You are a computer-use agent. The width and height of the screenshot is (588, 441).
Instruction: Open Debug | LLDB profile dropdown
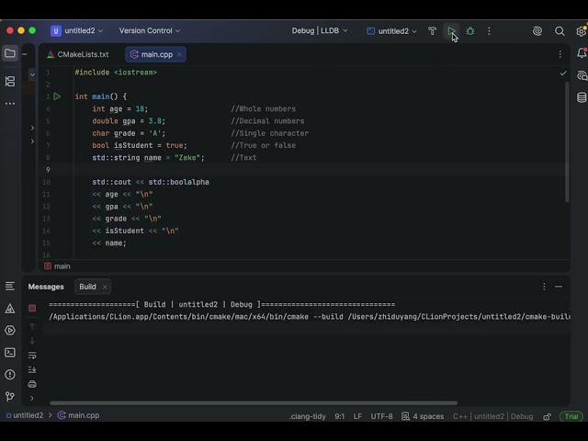(320, 30)
